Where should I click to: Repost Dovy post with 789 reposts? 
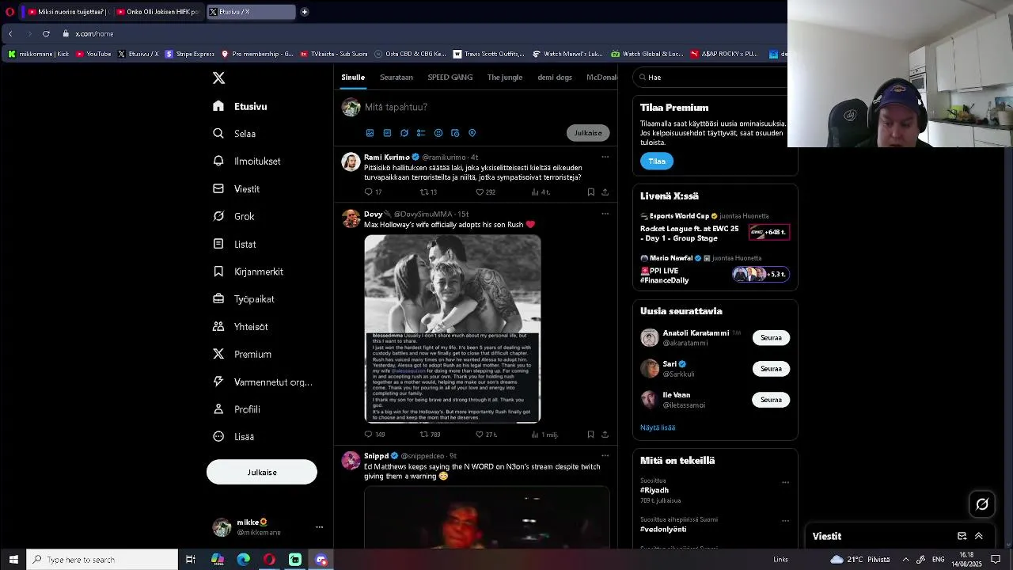(x=430, y=434)
